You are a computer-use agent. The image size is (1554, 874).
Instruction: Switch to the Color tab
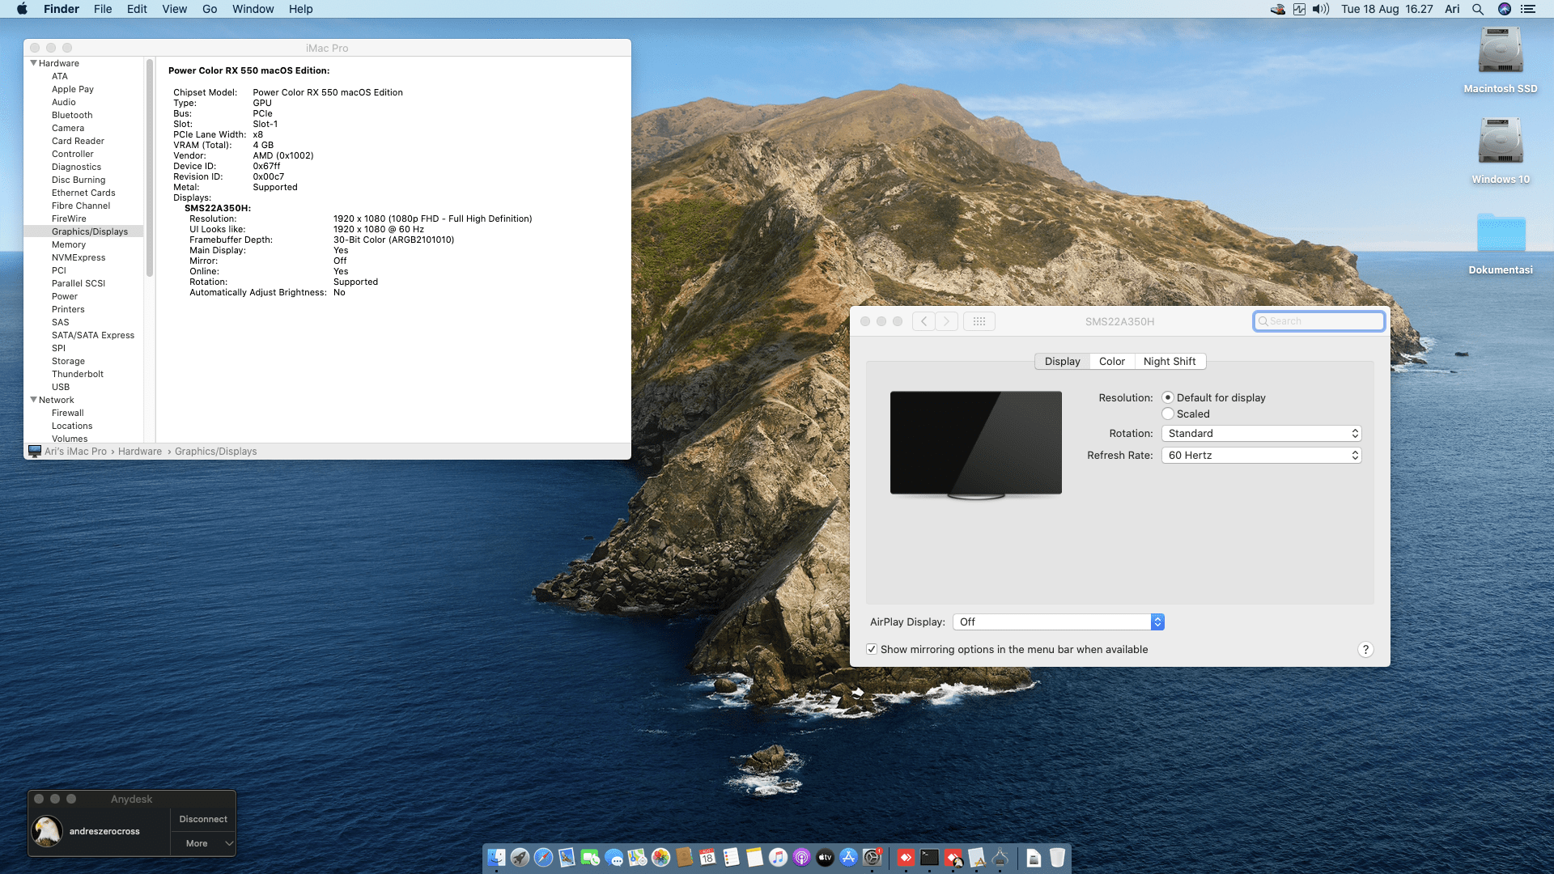click(1111, 362)
